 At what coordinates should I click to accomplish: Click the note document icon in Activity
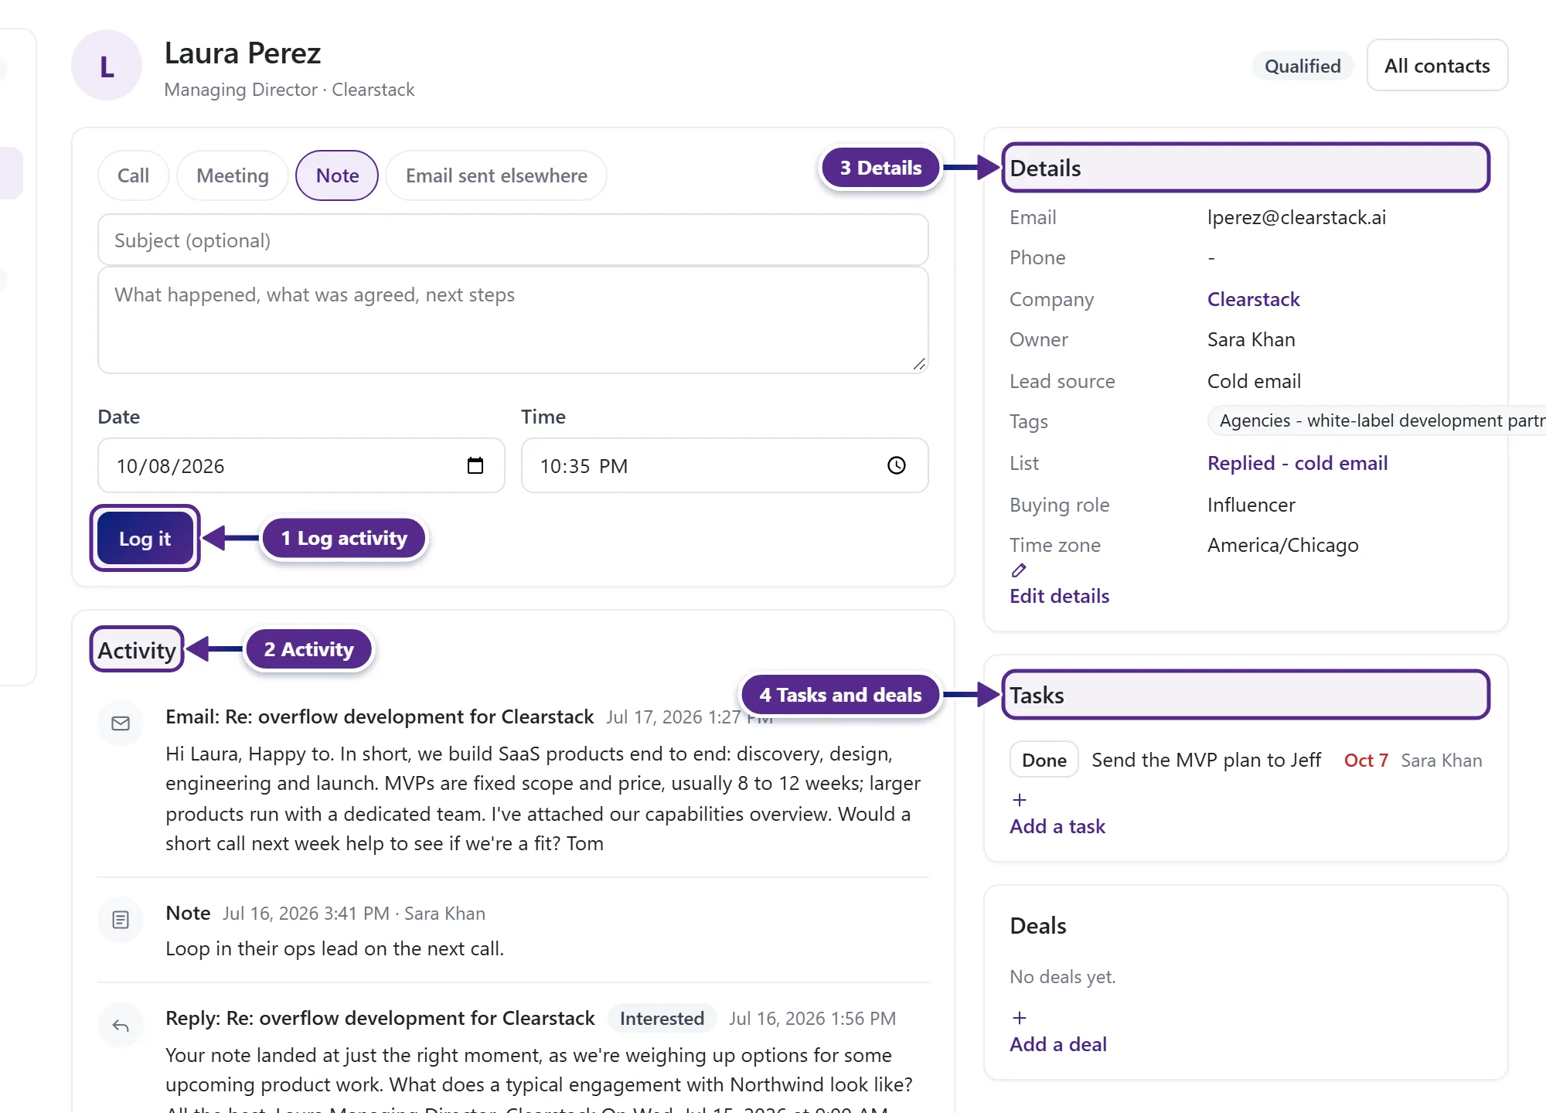pyautogui.click(x=121, y=920)
